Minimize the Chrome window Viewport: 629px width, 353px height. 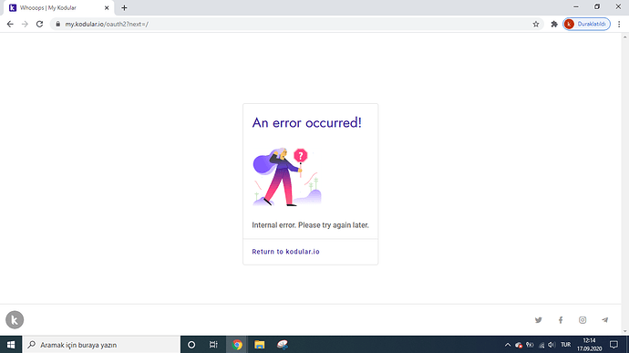[576, 6]
